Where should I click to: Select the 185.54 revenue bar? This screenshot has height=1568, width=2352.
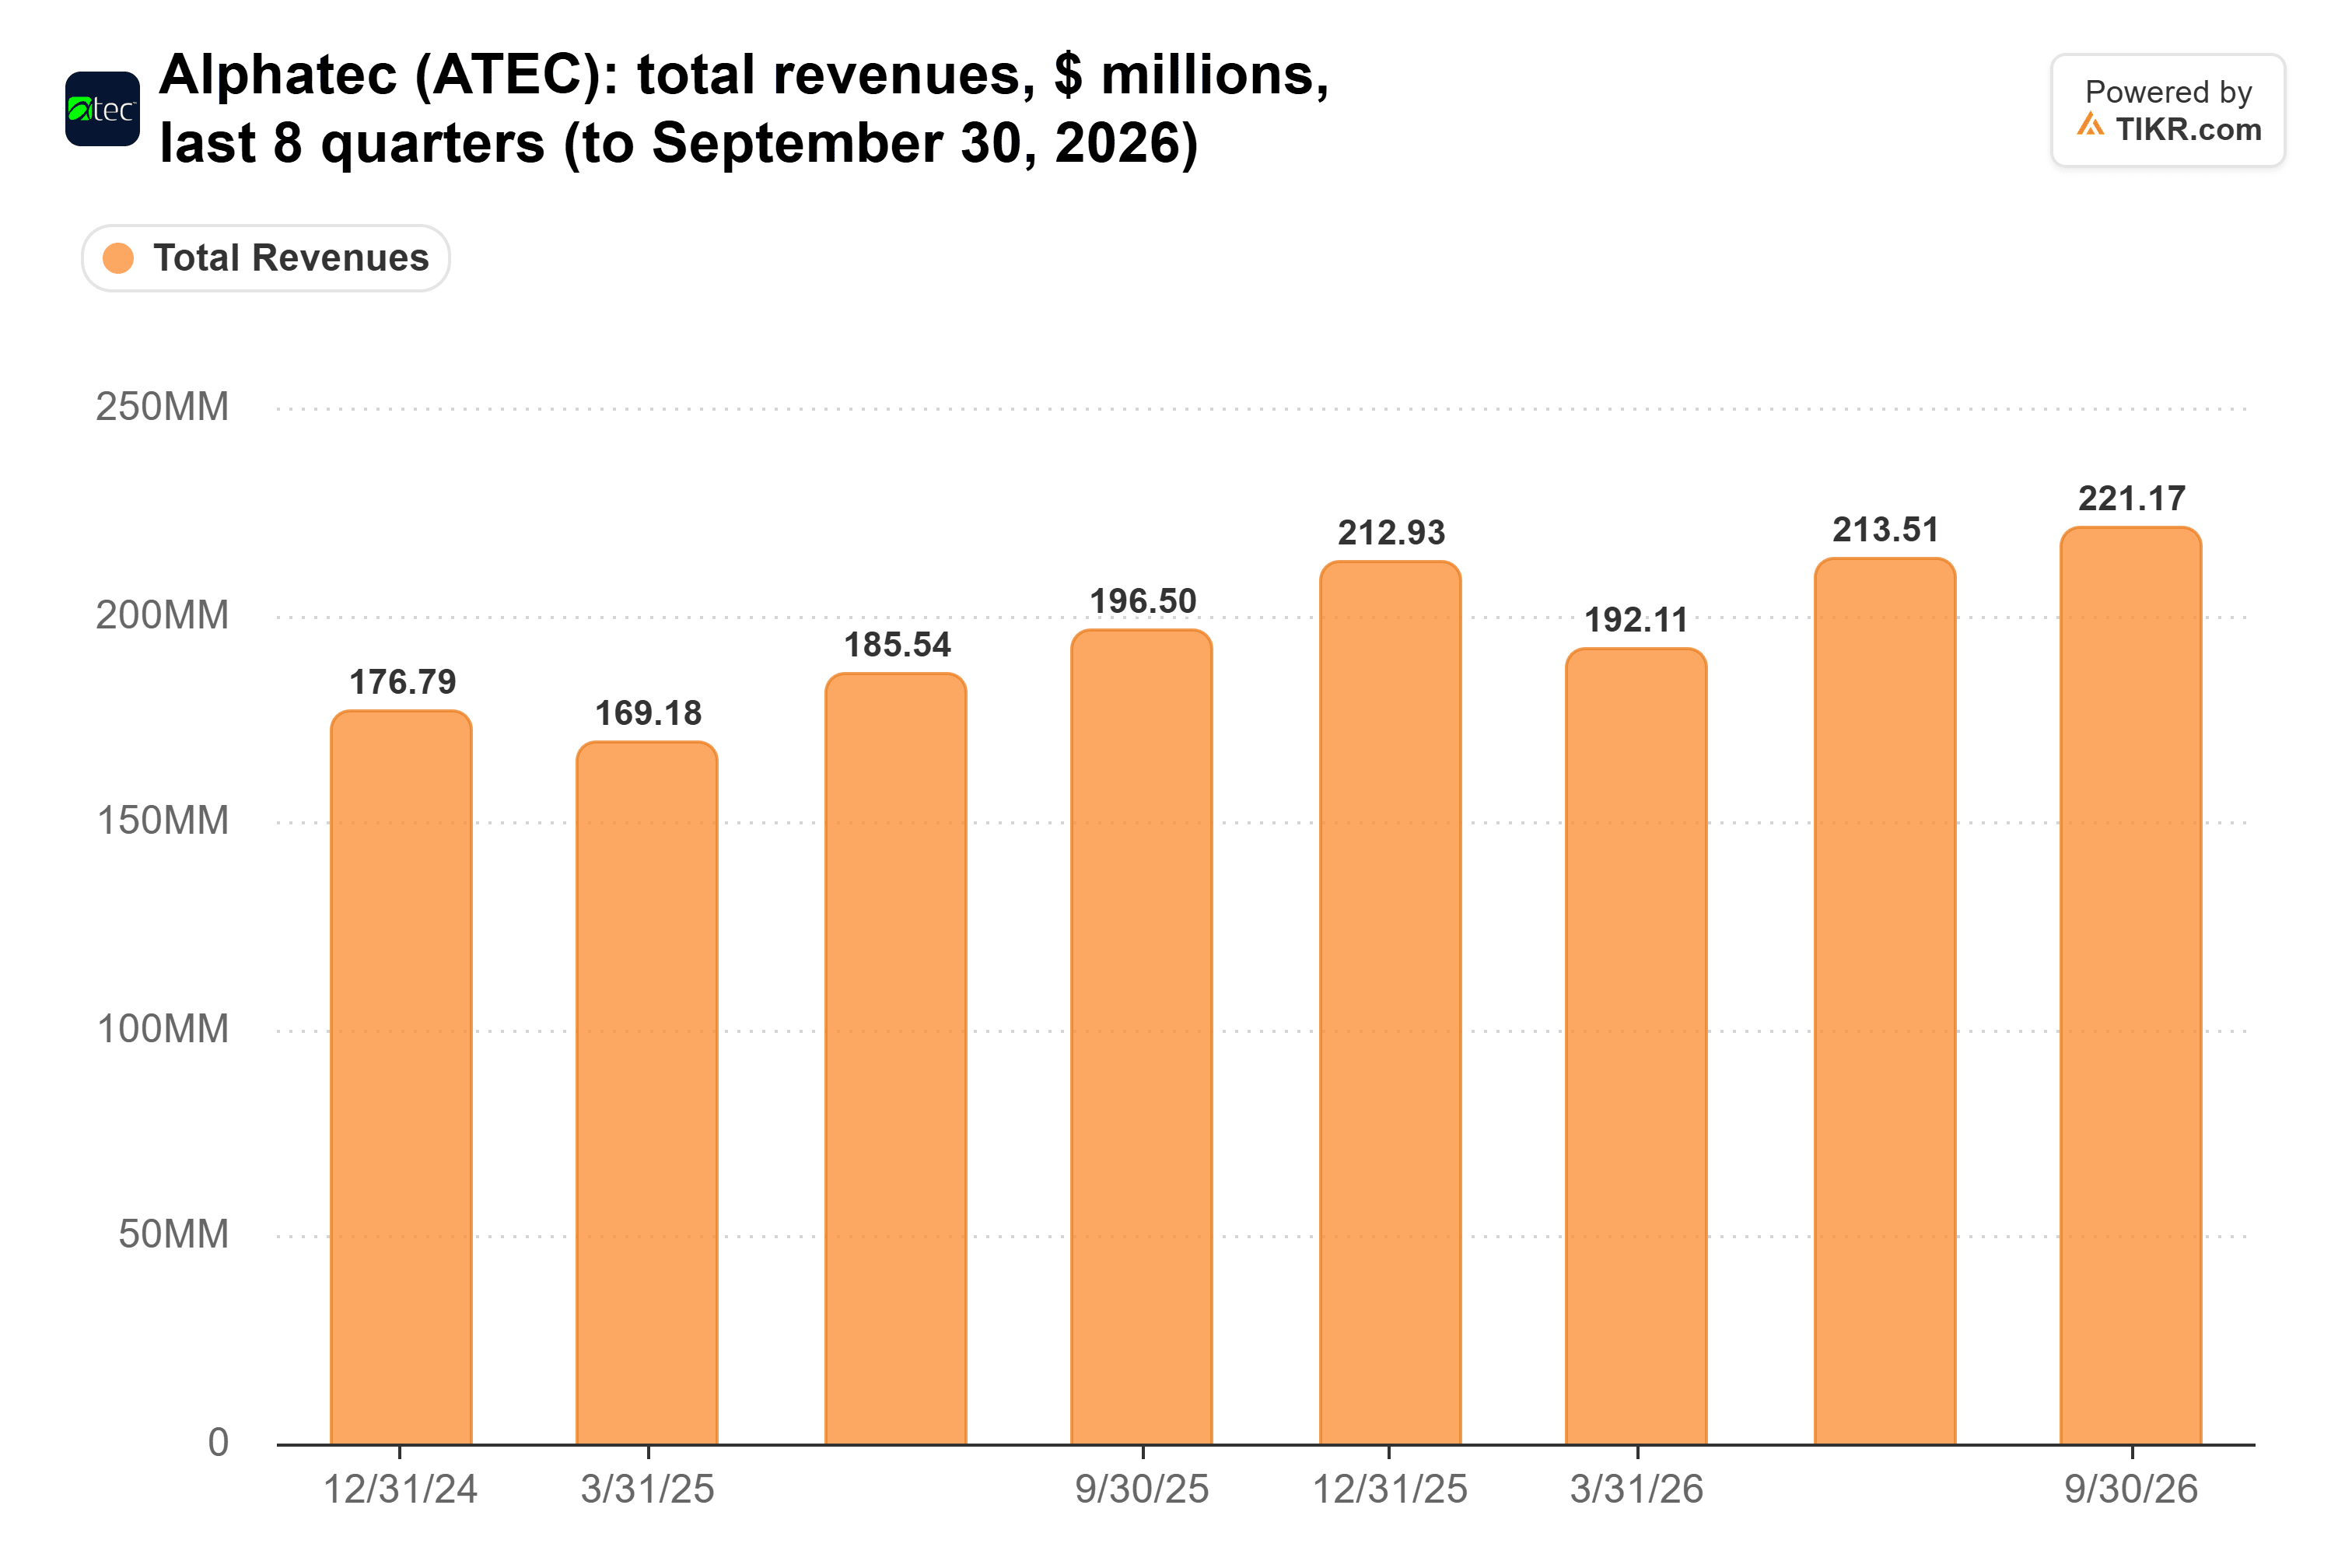click(x=896, y=1059)
